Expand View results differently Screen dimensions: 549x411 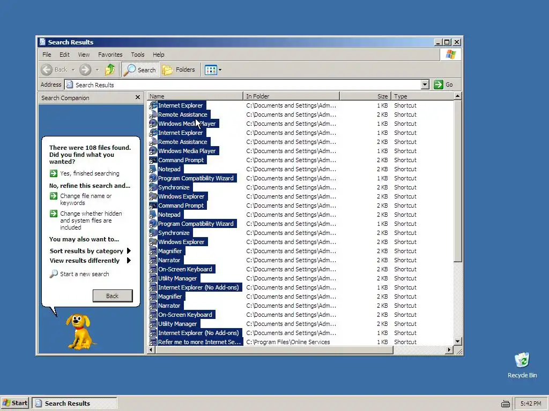tap(90, 261)
